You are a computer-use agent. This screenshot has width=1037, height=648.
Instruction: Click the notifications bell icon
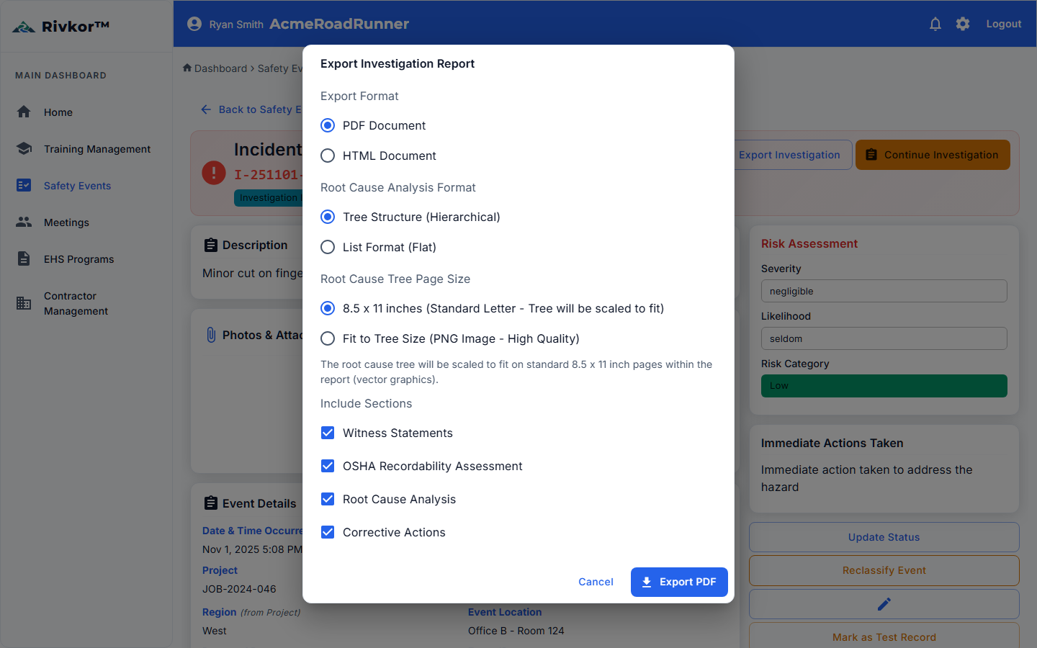pos(935,24)
